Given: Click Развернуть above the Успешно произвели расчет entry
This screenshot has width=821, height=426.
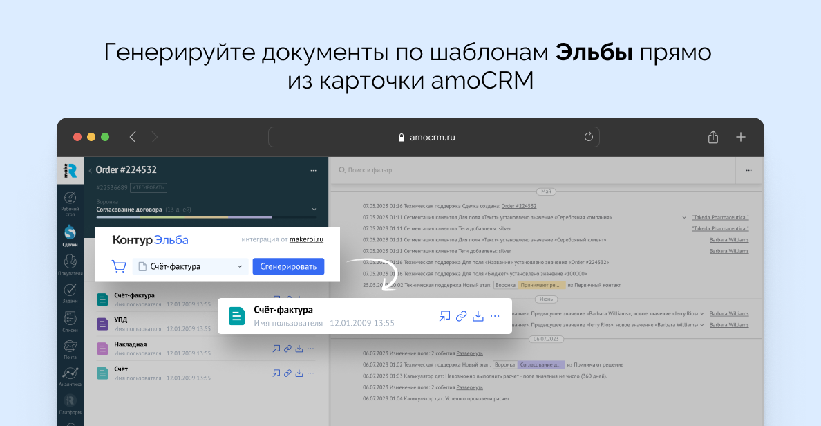Looking at the screenshot, I should click(x=469, y=387).
